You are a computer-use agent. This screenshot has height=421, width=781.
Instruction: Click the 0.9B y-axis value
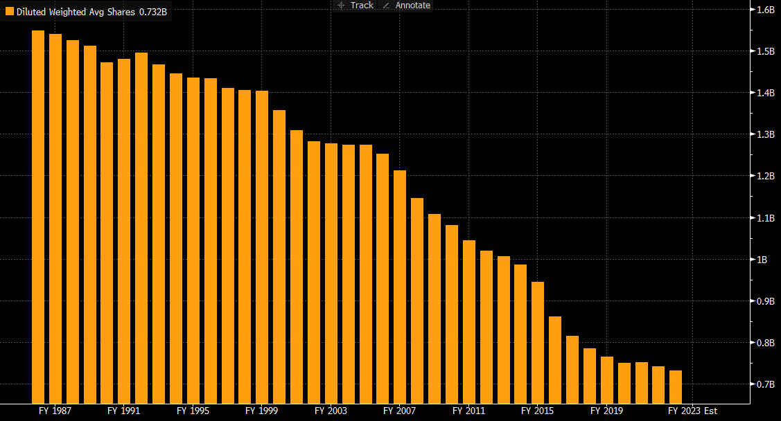pos(766,301)
